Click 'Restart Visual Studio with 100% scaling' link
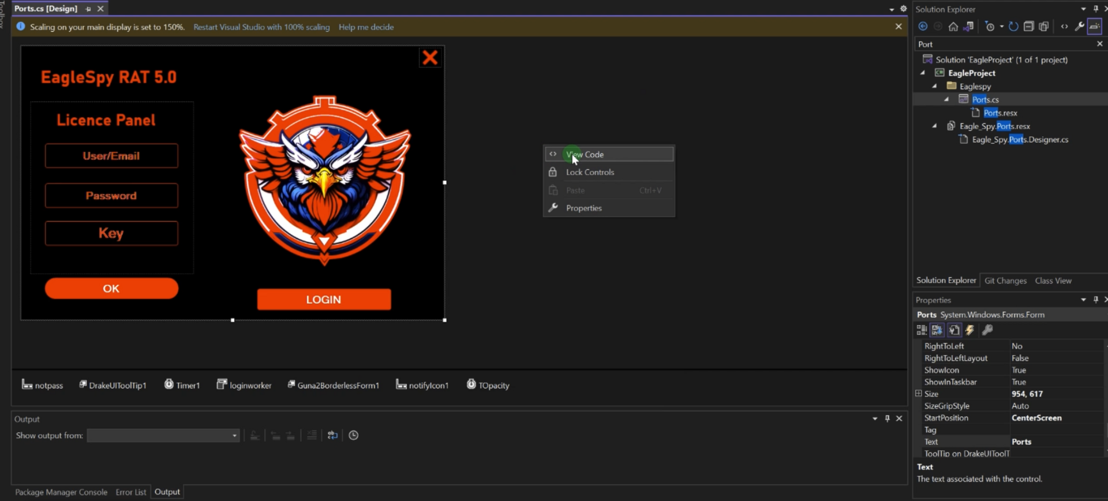 (261, 27)
